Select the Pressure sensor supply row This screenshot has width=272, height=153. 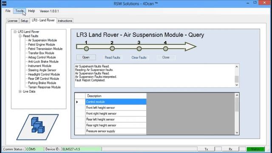point(116,131)
